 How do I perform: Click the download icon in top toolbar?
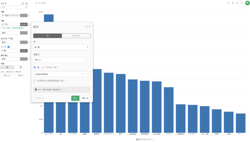click(237, 3)
